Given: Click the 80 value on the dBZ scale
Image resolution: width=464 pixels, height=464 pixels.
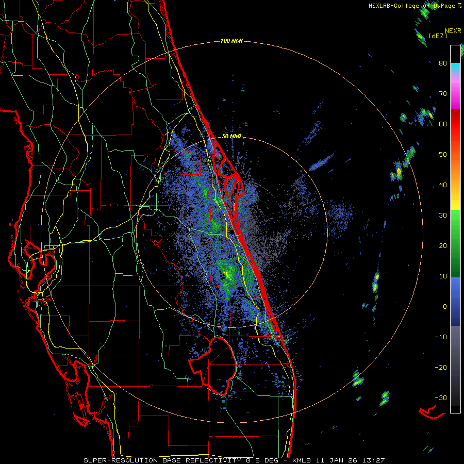Looking at the screenshot, I should coord(443,63).
